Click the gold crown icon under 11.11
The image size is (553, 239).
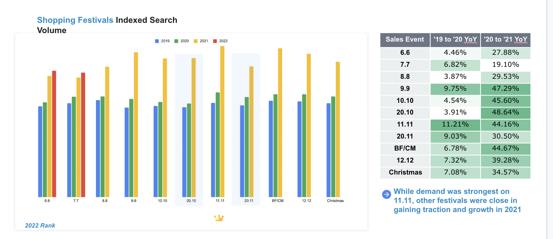[x=219, y=218]
